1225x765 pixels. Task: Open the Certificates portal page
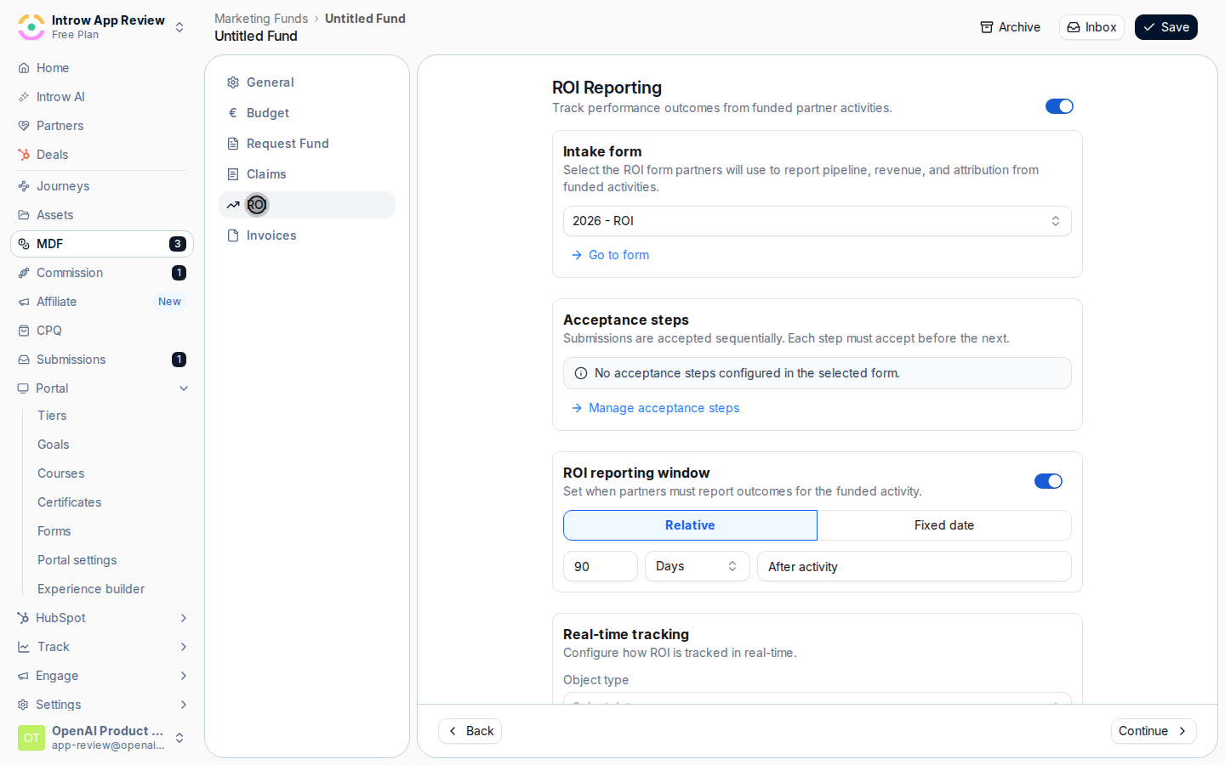coord(70,502)
